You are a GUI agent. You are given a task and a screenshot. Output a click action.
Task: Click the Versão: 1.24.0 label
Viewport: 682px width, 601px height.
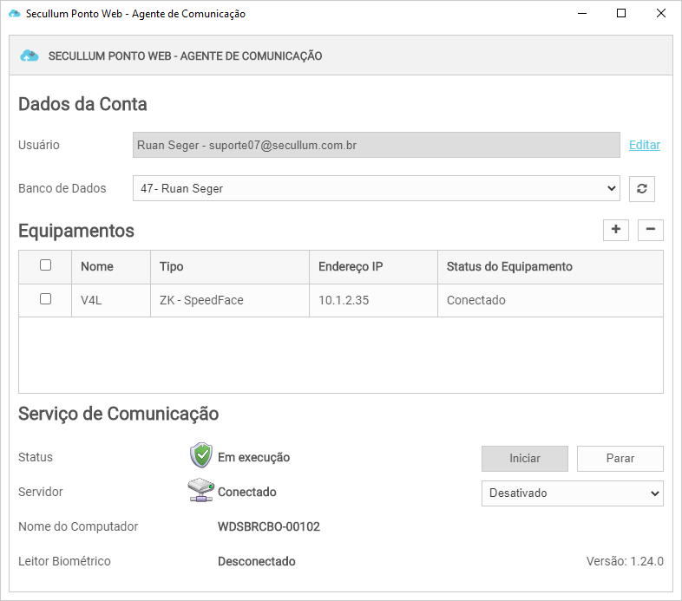625,561
